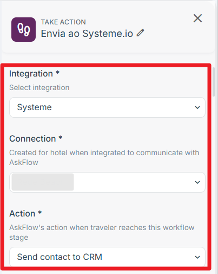Click the chevron arrow on Systeme dropdown
Screen dimensions: 218x274
(x=197, y=107)
